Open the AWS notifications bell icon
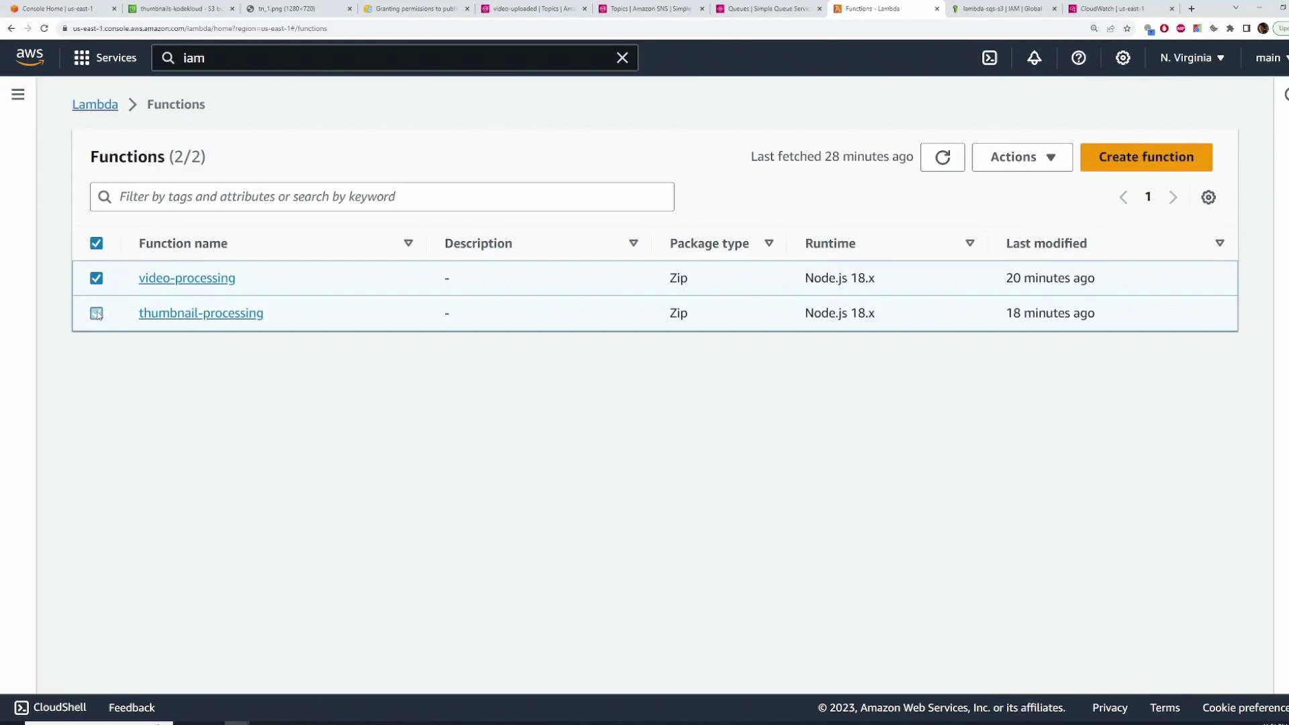 [1034, 58]
